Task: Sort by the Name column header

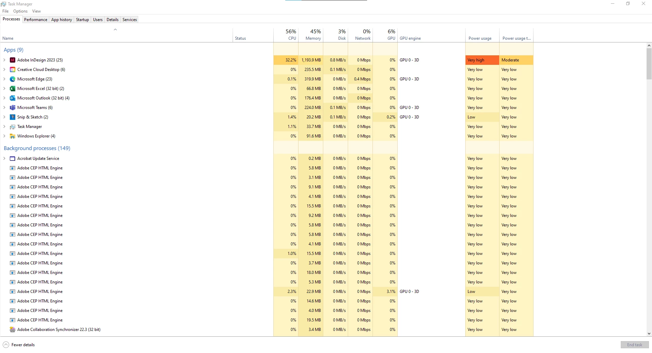Action: pos(116,35)
